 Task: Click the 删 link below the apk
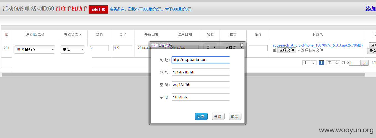coord(274,50)
